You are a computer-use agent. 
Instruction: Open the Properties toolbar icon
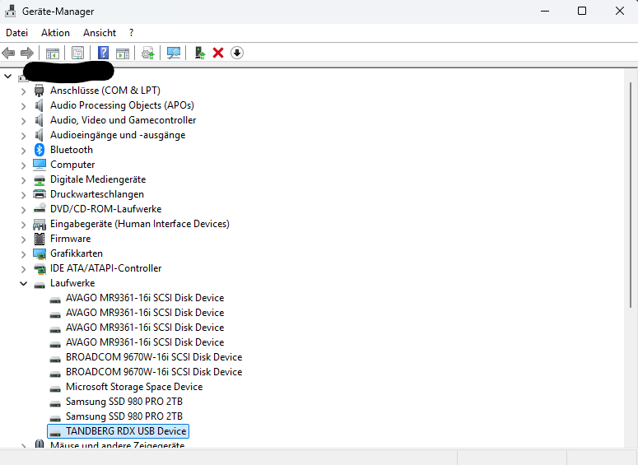tap(77, 53)
